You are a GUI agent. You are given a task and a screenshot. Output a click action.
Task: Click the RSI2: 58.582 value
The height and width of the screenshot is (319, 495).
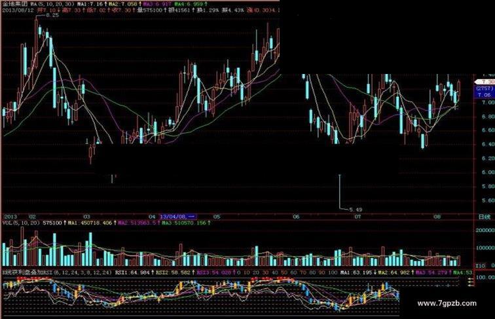pyautogui.click(x=173, y=272)
